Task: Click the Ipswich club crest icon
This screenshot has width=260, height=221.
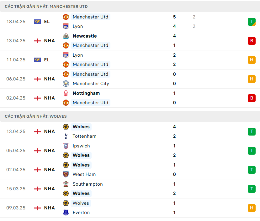Action: click(x=66, y=146)
